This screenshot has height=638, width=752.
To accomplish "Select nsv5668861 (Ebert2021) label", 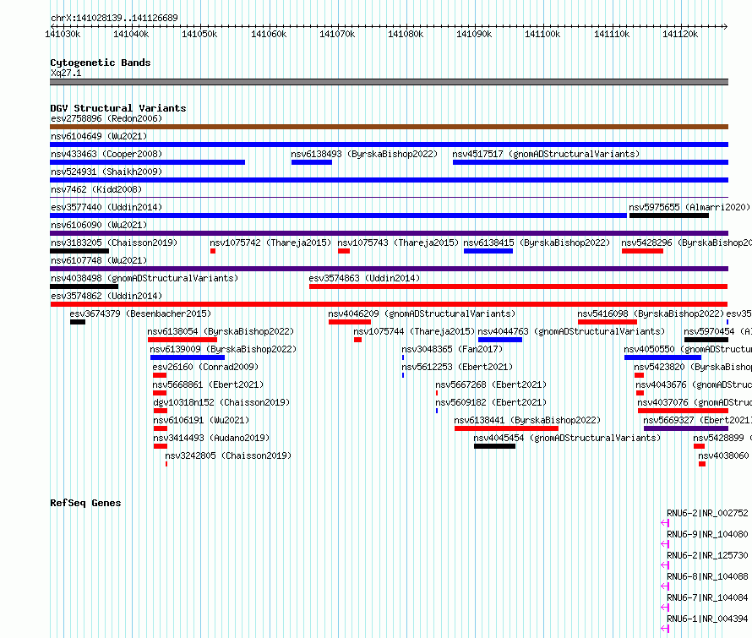I will (x=208, y=384).
